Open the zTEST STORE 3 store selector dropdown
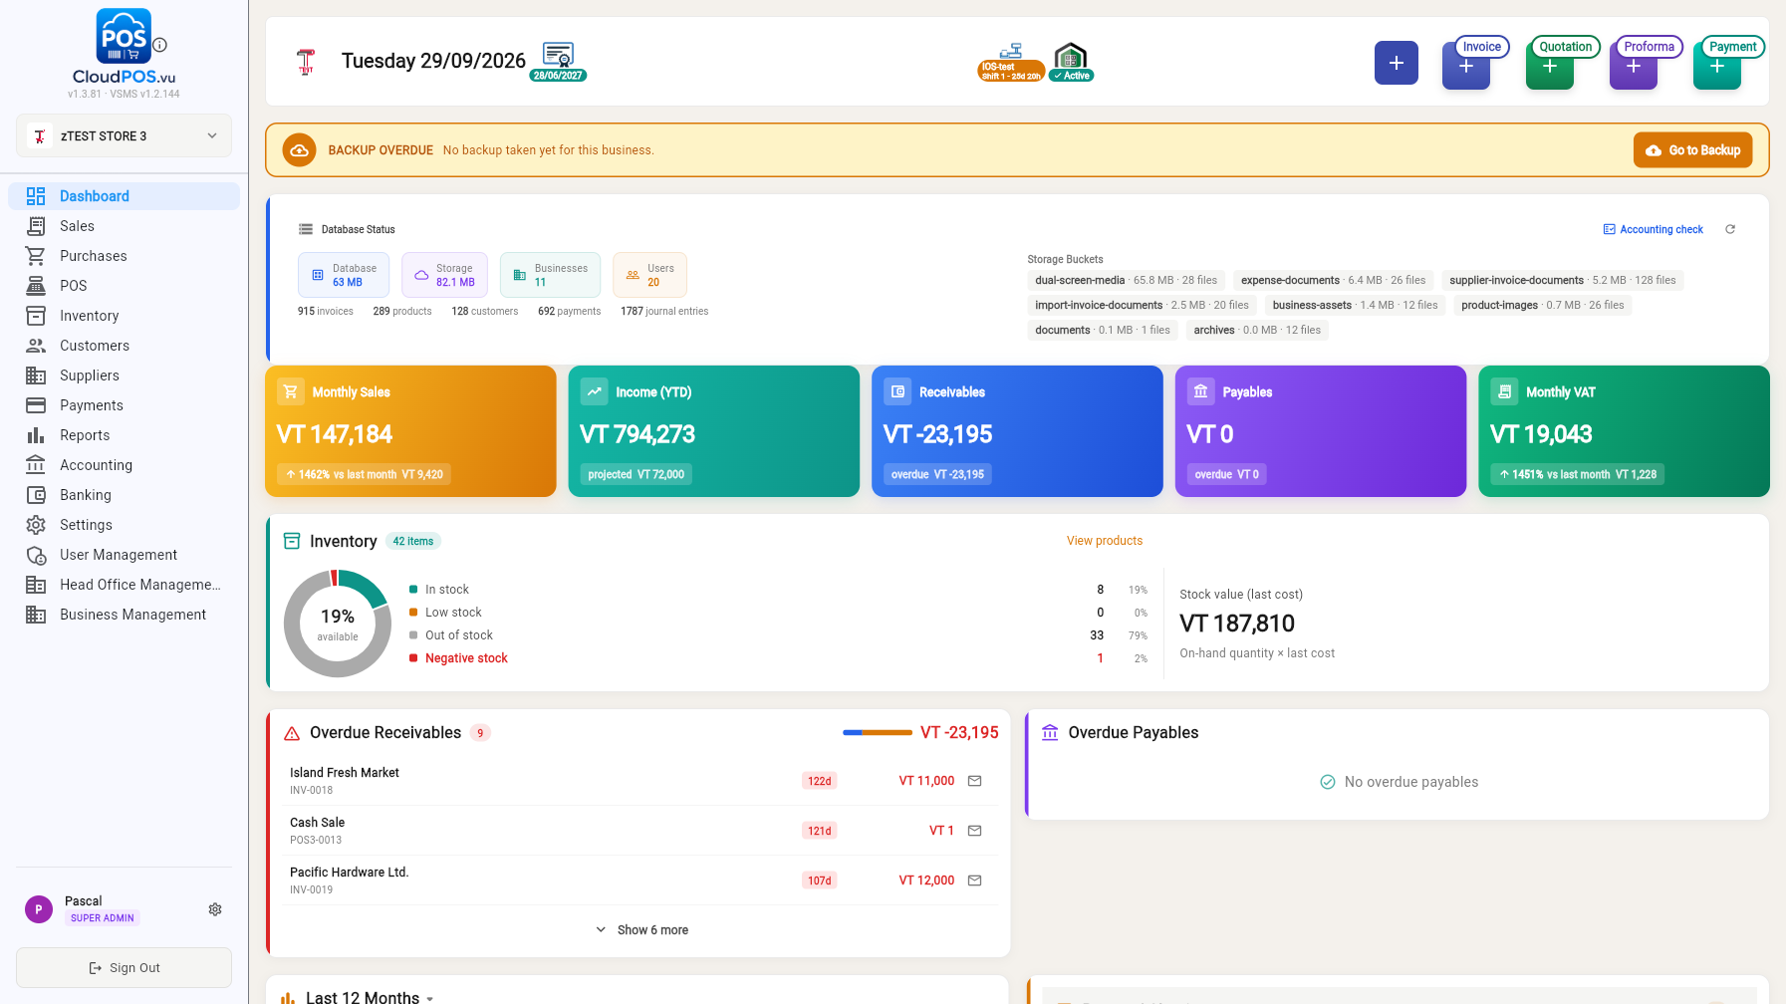Image resolution: width=1786 pixels, height=1004 pixels. 124,135
